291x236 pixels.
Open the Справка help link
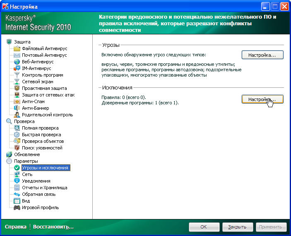tap(16, 227)
